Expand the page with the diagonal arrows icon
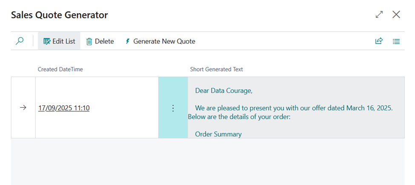This screenshot has width=415, height=185. point(379,15)
